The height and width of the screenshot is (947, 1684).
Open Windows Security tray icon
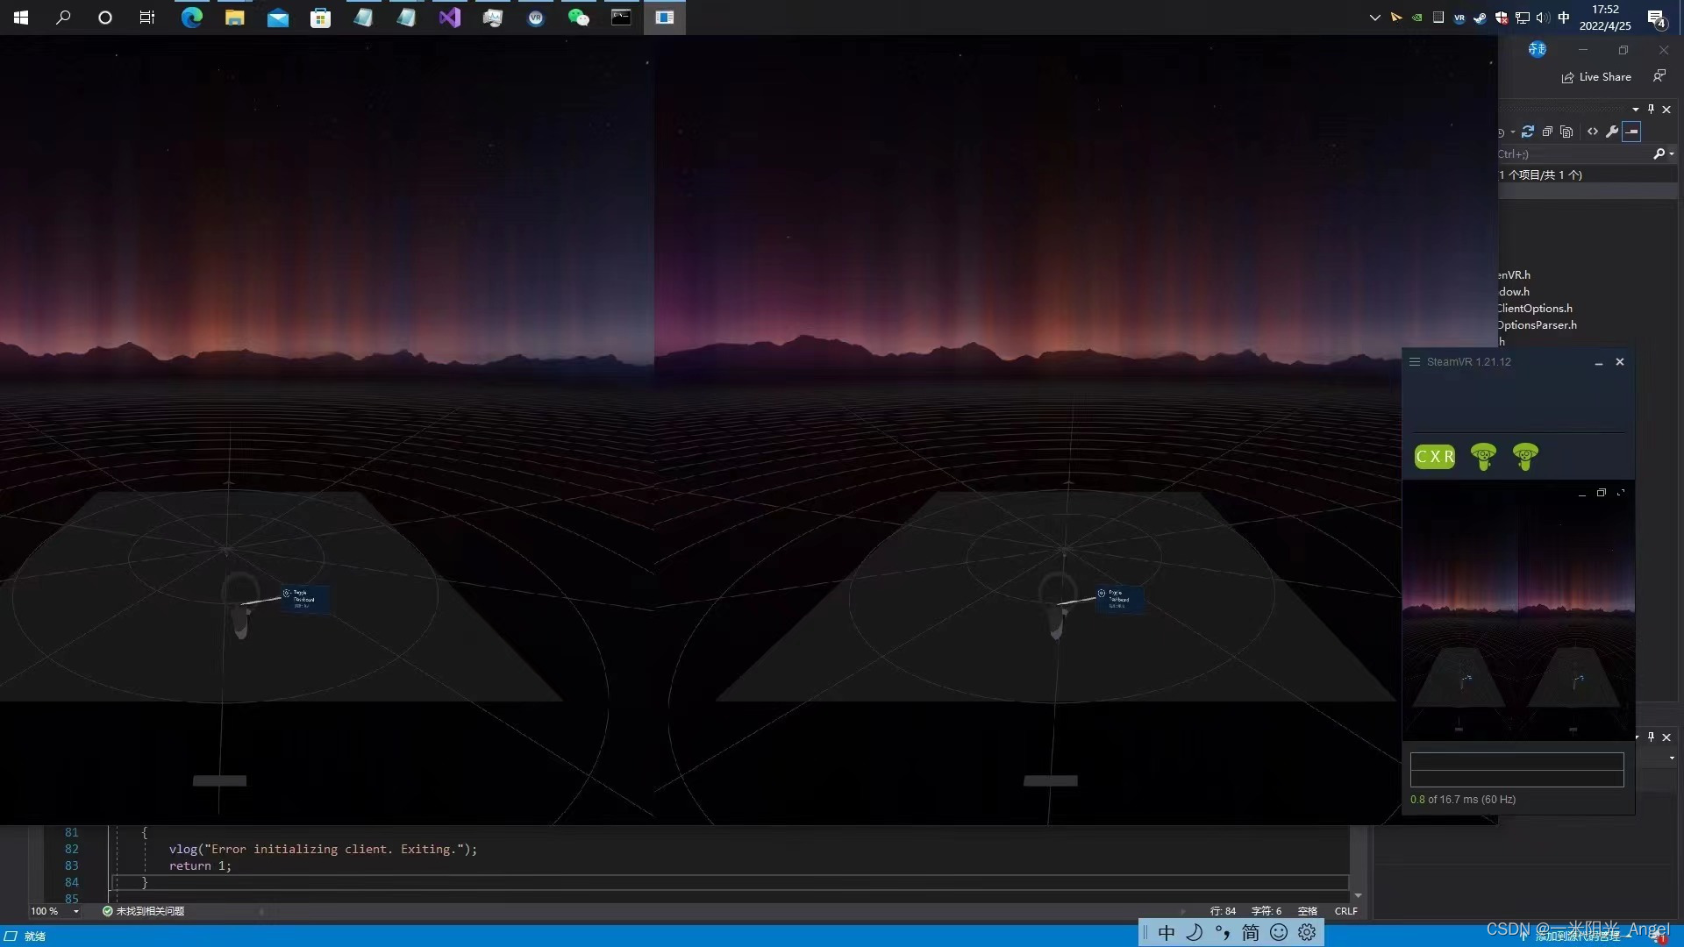(1501, 18)
